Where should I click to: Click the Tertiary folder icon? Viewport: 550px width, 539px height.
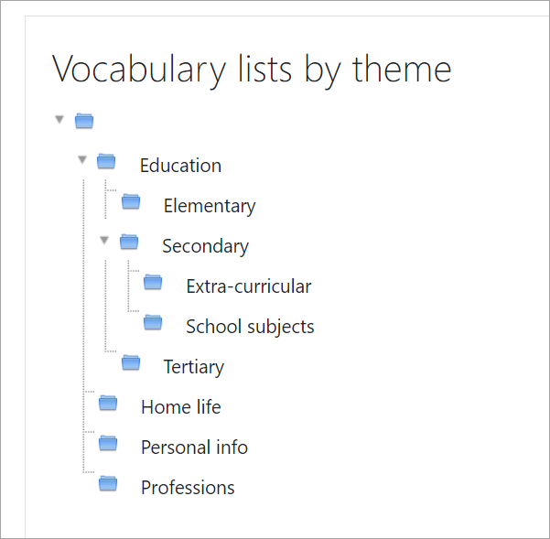[x=131, y=363]
